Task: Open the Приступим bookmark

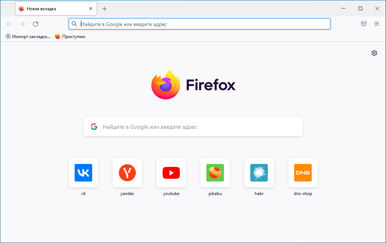Action: pos(70,37)
